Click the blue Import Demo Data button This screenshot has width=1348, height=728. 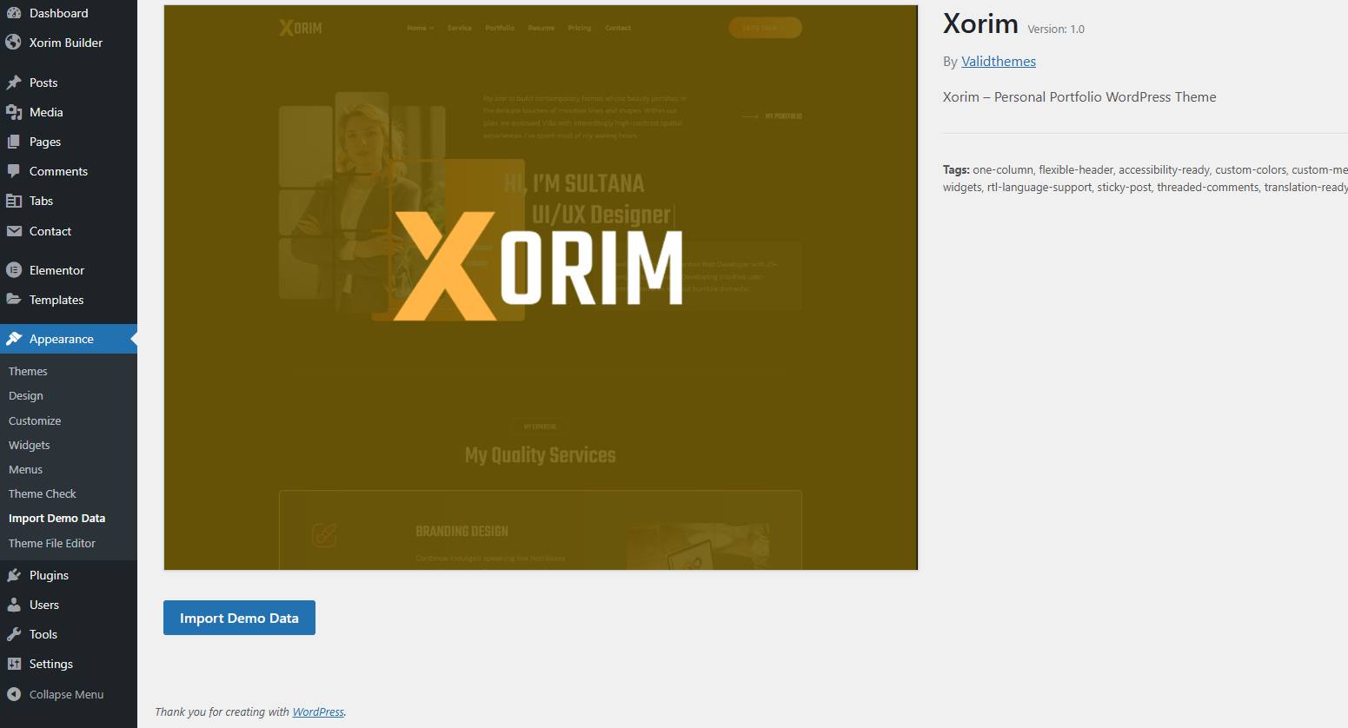239,618
